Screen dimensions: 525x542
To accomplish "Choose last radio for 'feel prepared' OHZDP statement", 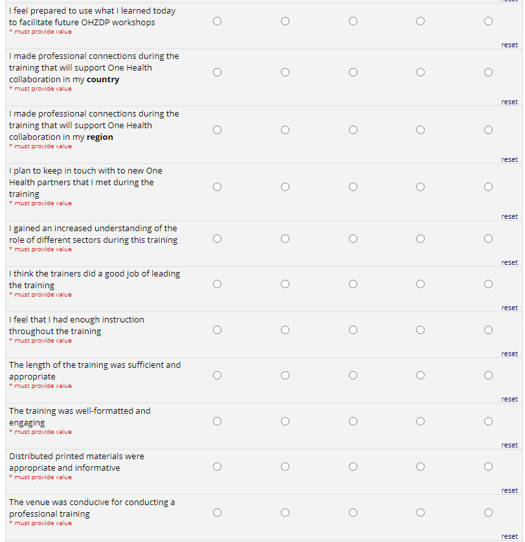I will (488, 21).
